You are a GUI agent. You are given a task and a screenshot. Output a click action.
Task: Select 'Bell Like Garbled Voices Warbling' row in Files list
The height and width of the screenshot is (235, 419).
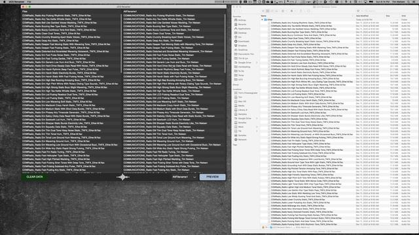tap(71, 23)
